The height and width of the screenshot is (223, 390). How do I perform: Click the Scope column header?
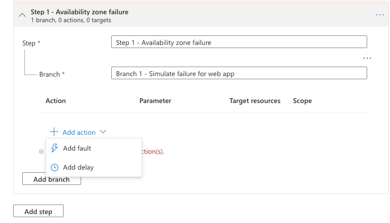(302, 101)
